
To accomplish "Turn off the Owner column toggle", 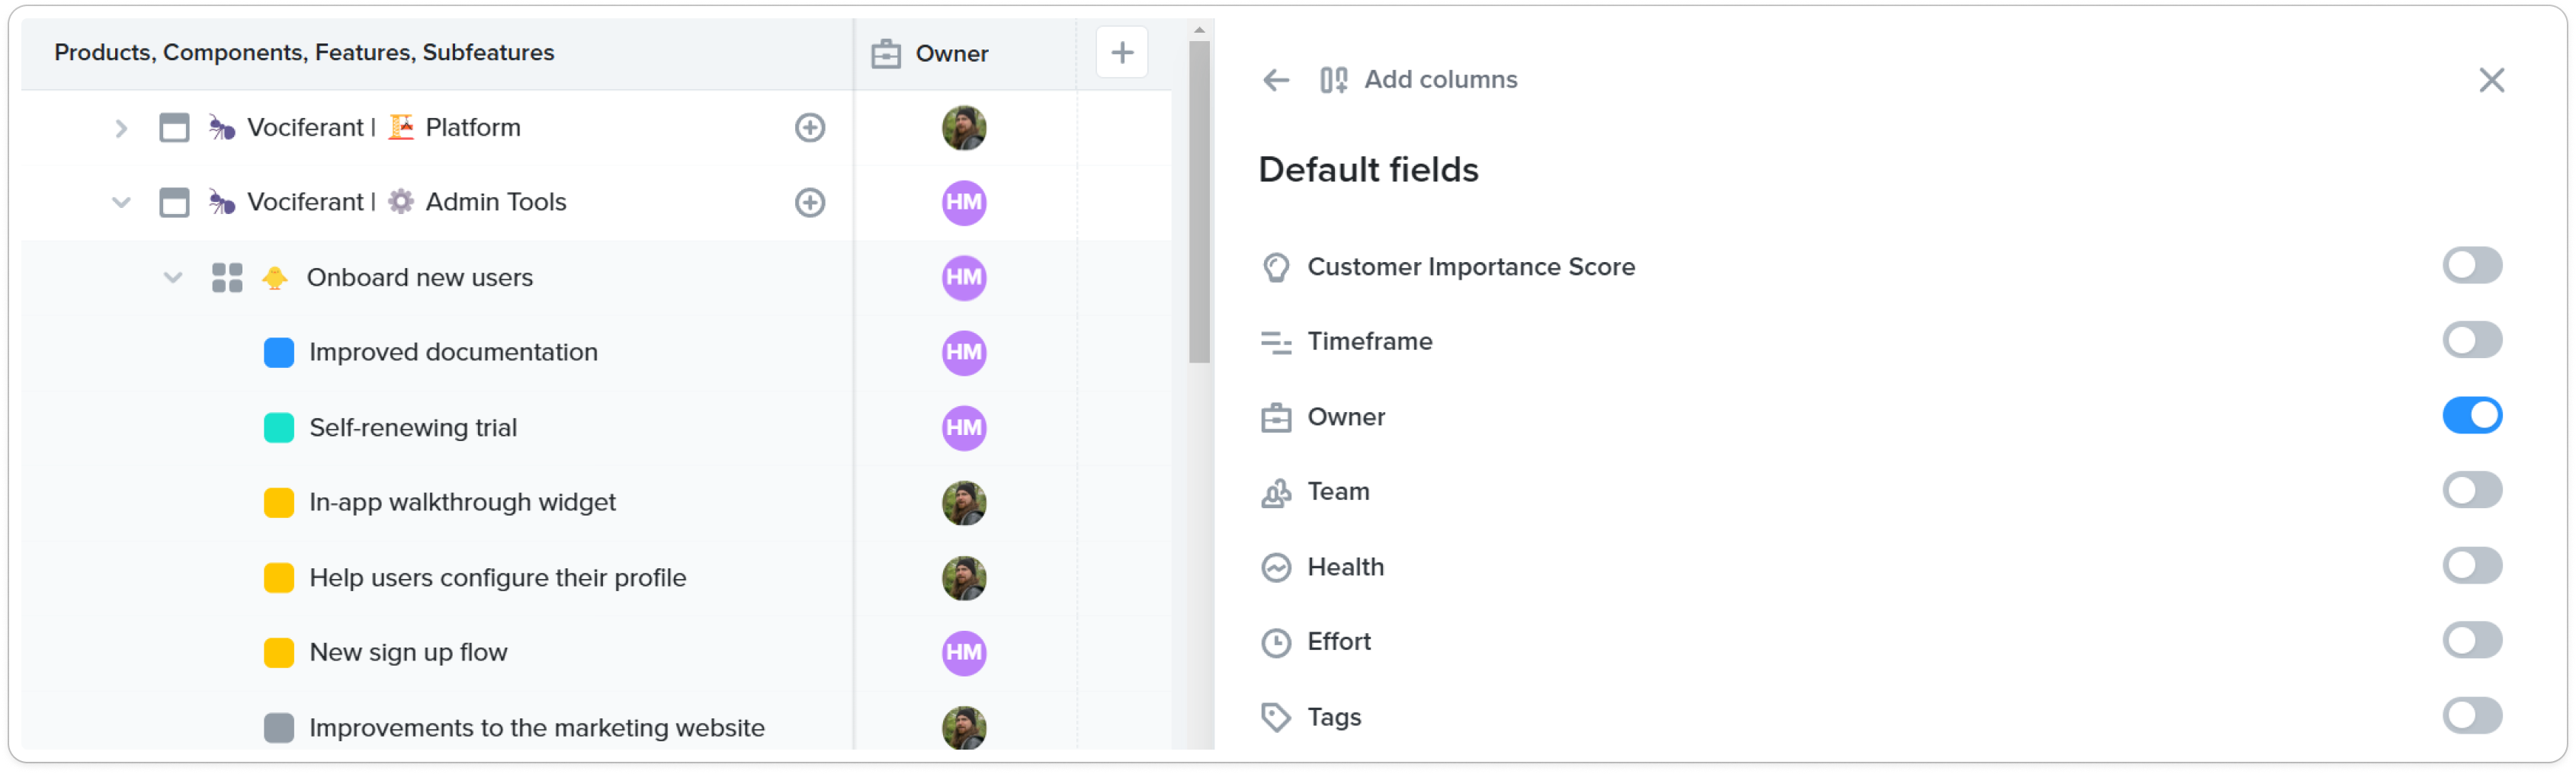I will (x=2472, y=417).
